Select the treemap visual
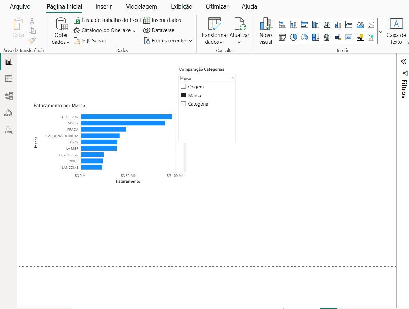The height and width of the screenshot is (309, 409). coord(315,37)
